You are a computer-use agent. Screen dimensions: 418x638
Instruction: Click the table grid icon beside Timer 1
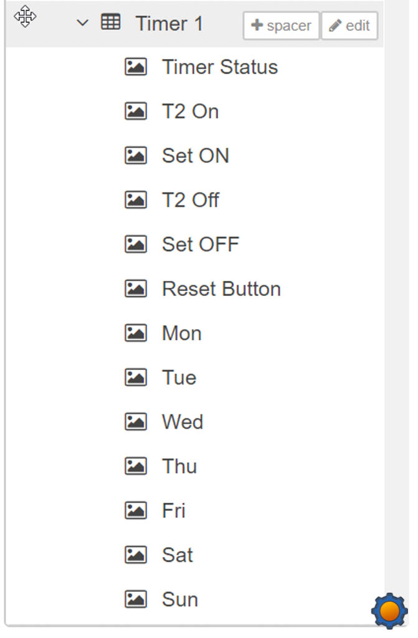(110, 22)
